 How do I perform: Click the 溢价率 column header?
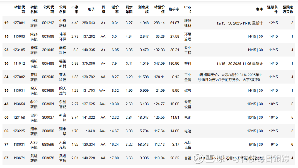115,9
